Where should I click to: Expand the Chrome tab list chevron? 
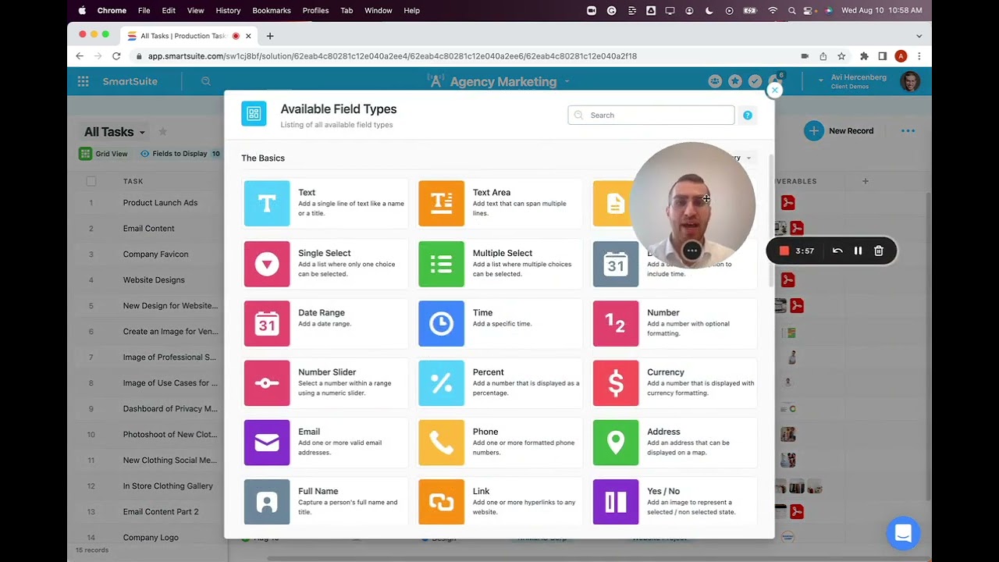tap(919, 36)
